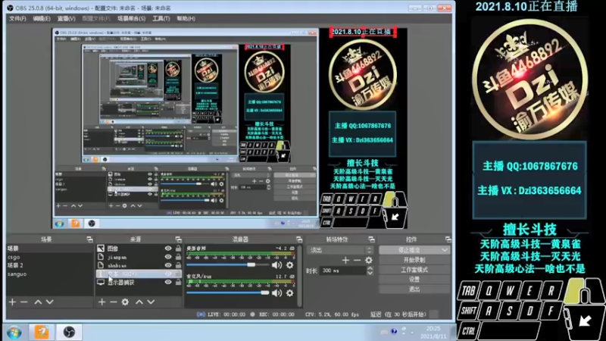Click the OBS icon in the taskbar
606x341 pixels.
coord(69,332)
